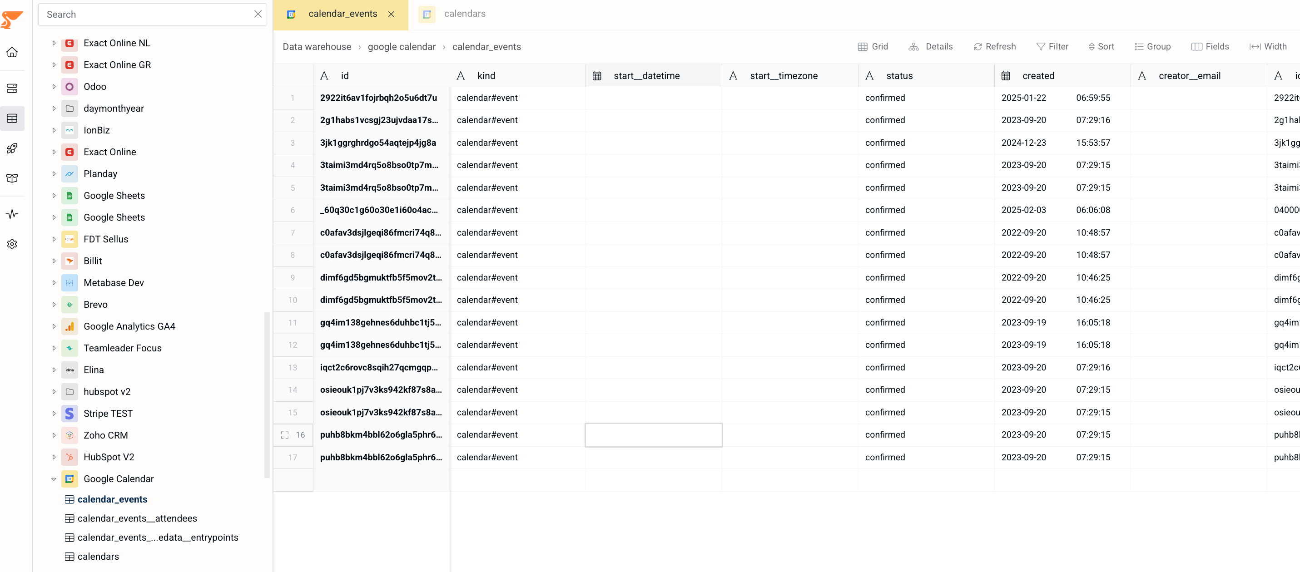Click the Teamleader Focus connector icon
Screen dimensions: 1300x572
click(x=69, y=348)
